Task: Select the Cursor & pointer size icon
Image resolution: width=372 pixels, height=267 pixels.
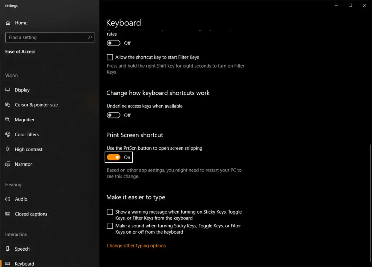Action: click(8, 105)
